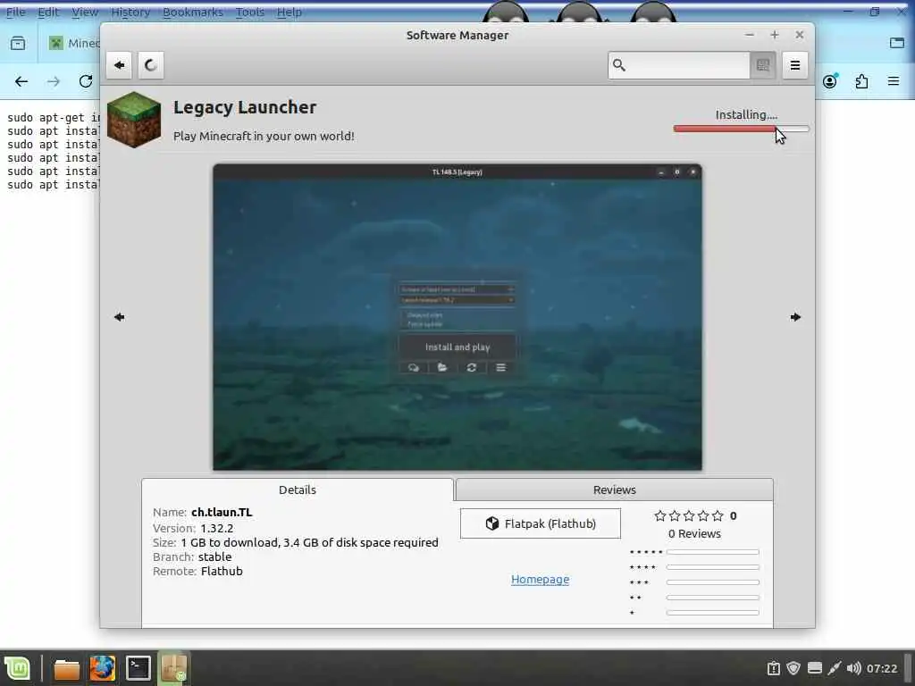
Task: Click the pen tray icon
Action: pyautogui.click(x=835, y=668)
